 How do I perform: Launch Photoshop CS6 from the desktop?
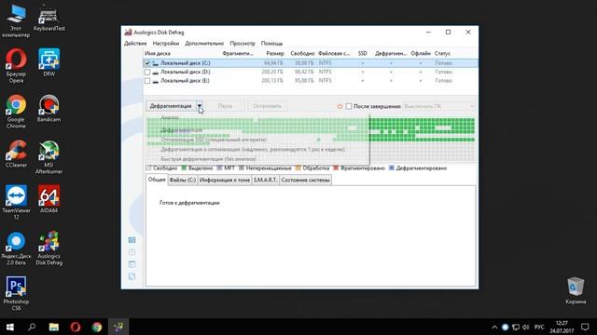click(x=16, y=293)
